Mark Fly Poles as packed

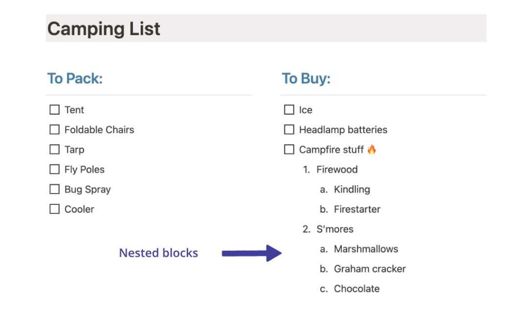point(55,169)
